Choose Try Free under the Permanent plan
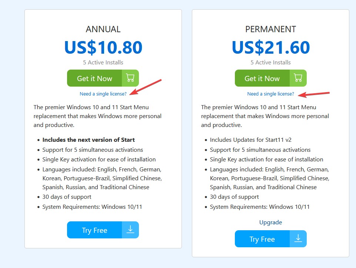The width and height of the screenshot is (356, 268). pos(262,239)
